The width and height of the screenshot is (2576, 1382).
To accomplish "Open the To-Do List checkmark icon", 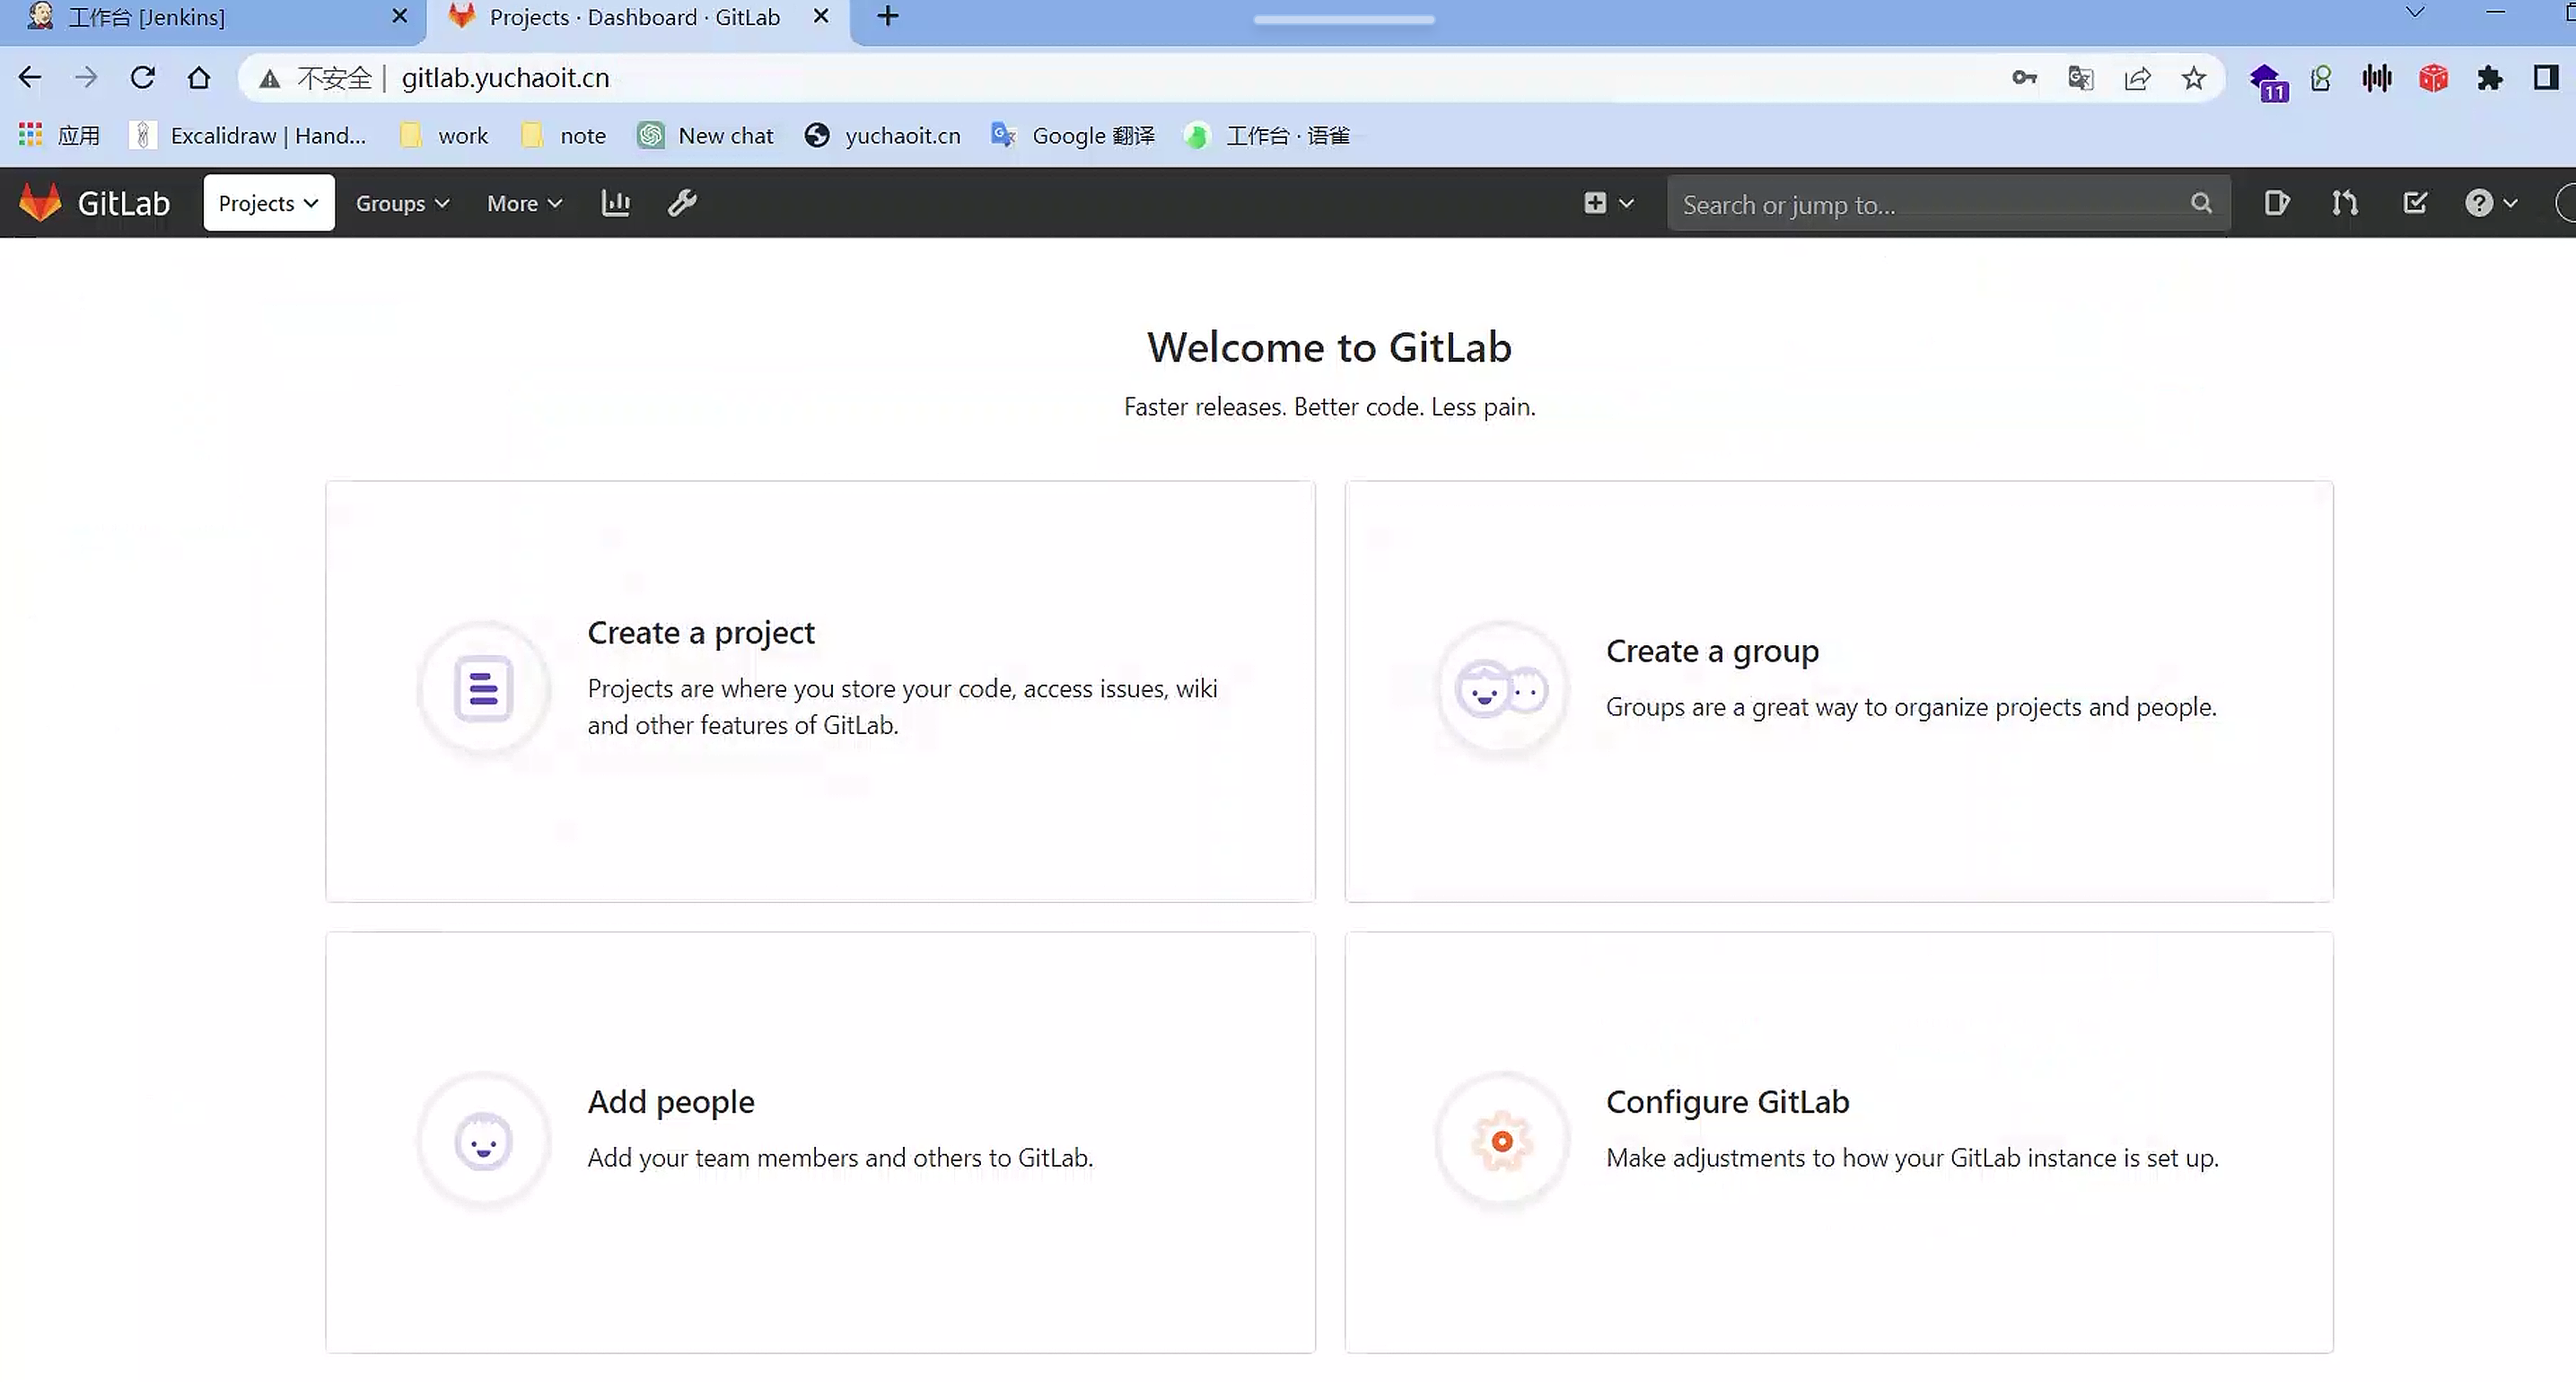I will point(2414,203).
